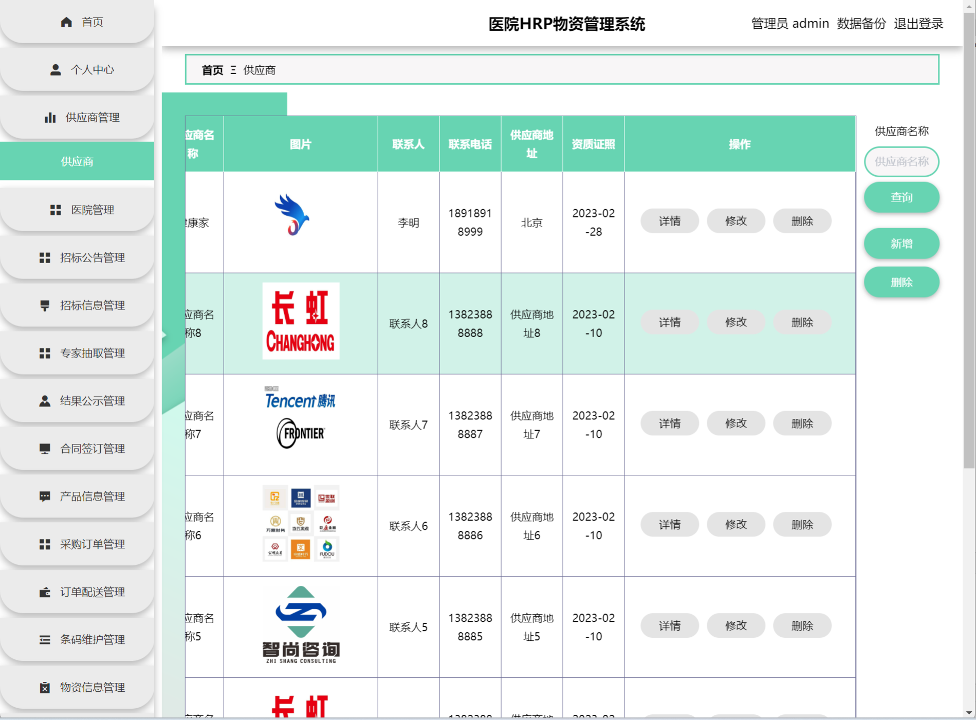Click the clipboard icon beside 物资信息管理
Screen dimensions: 976x720
tap(45, 688)
